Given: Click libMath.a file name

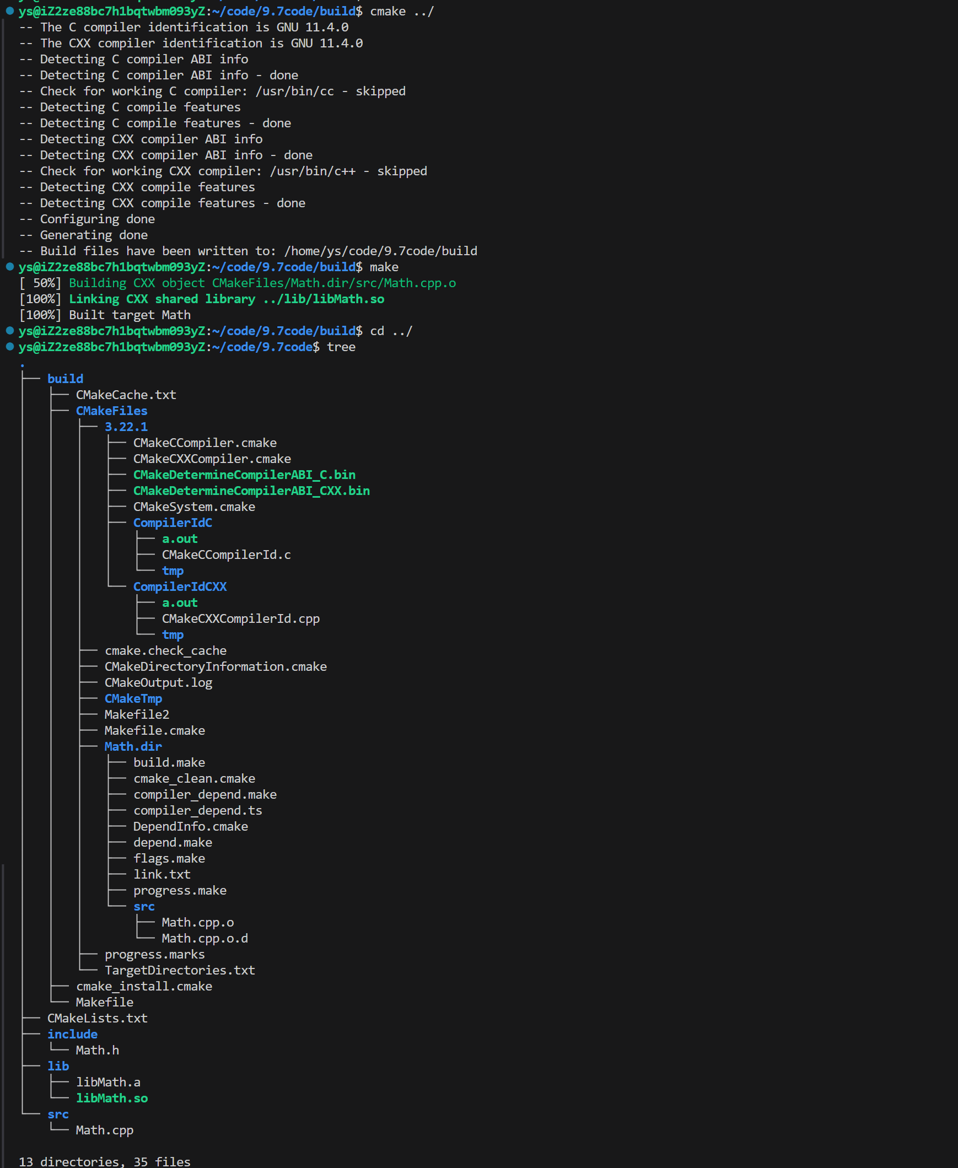Looking at the screenshot, I should [108, 1083].
